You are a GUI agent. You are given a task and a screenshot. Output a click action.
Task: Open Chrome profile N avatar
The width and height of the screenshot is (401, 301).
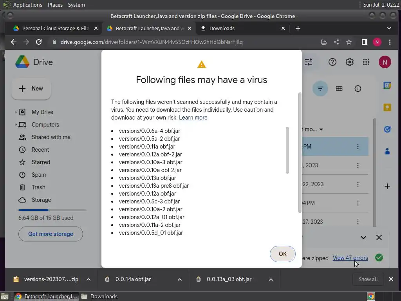377,42
